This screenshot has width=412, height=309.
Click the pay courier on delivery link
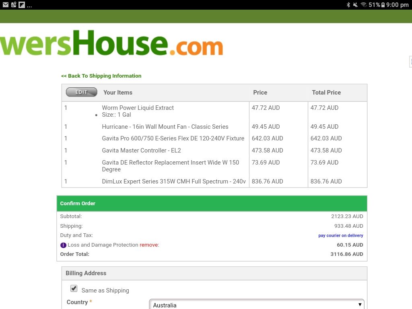click(340, 235)
